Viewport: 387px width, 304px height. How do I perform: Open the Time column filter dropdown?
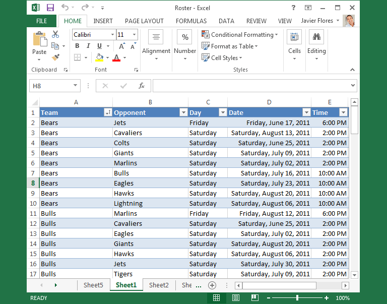(x=343, y=112)
